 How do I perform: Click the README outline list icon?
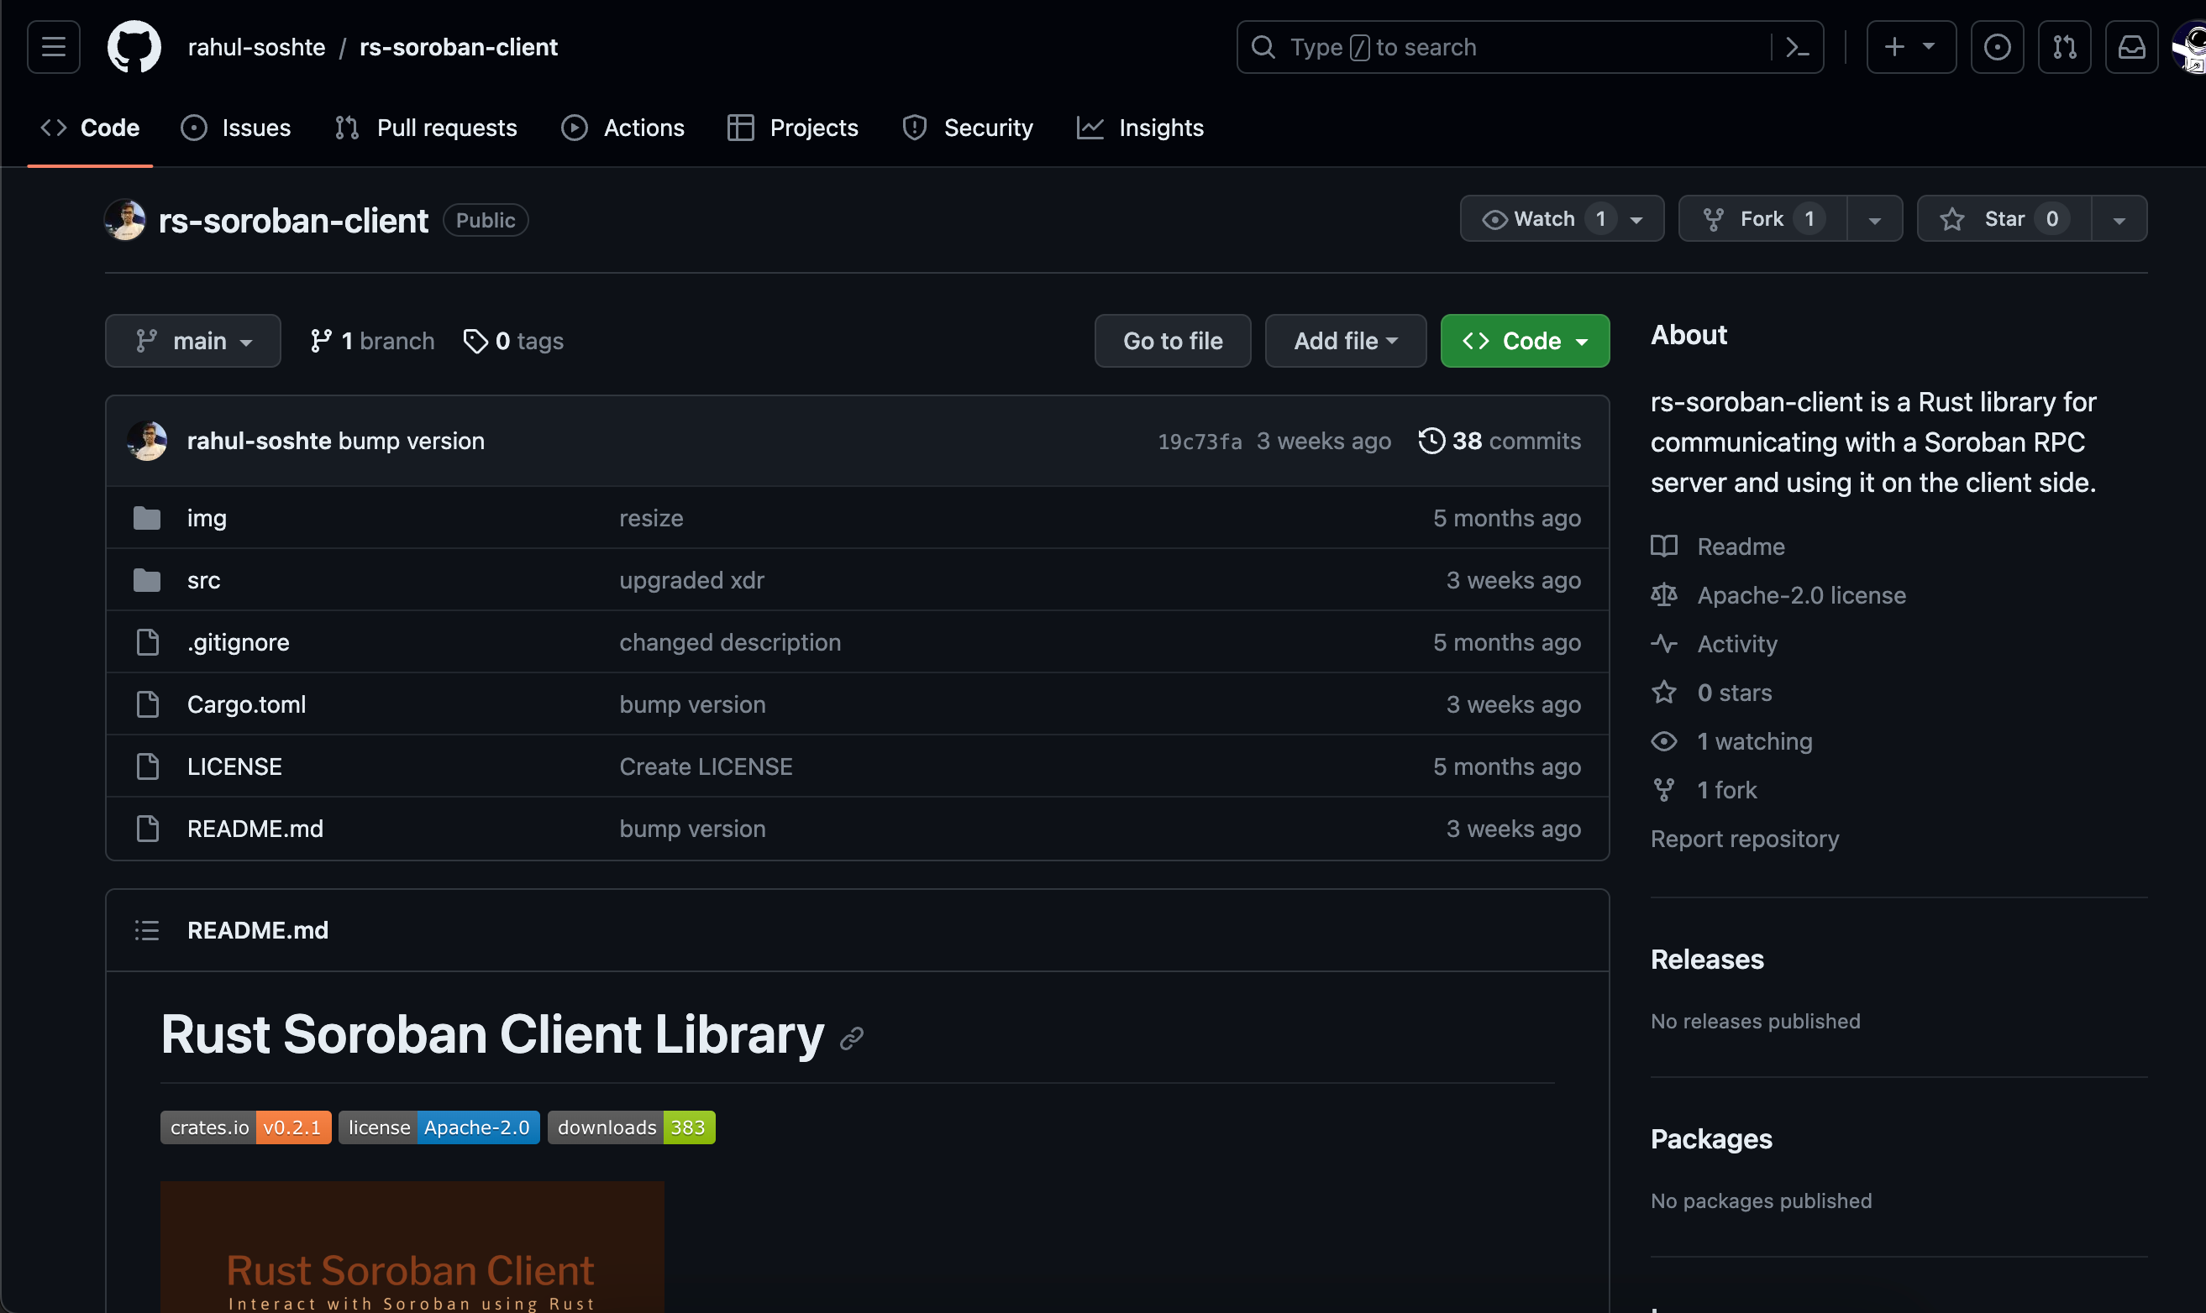tap(147, 930)
